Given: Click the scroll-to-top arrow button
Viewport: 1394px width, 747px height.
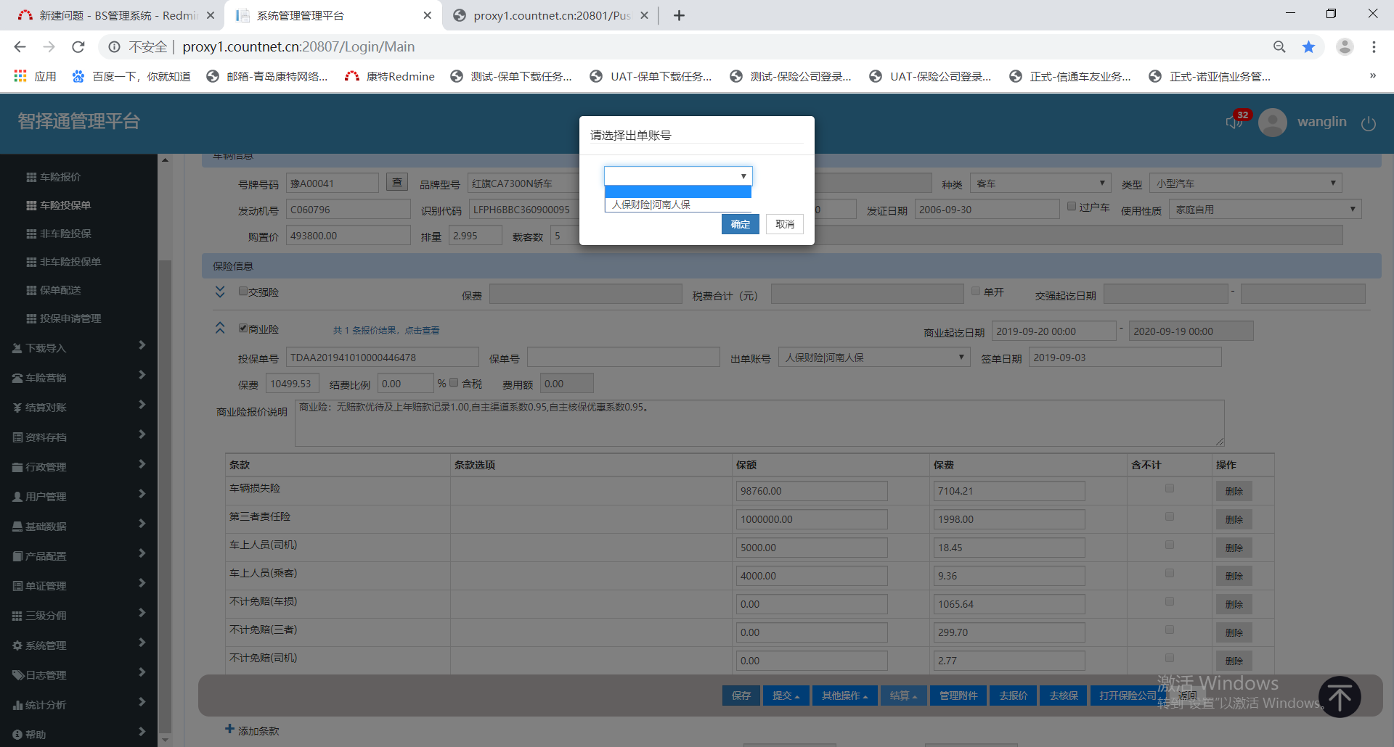Looking at the screenshot, I should coord(1339,697).
